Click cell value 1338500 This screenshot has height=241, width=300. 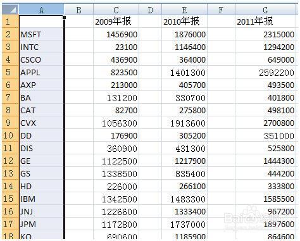[x=116, y=173]
